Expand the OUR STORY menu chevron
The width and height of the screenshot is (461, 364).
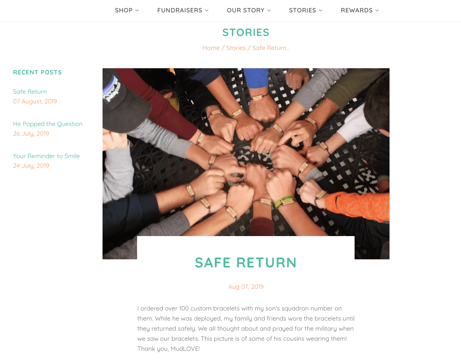coord(269,10)
